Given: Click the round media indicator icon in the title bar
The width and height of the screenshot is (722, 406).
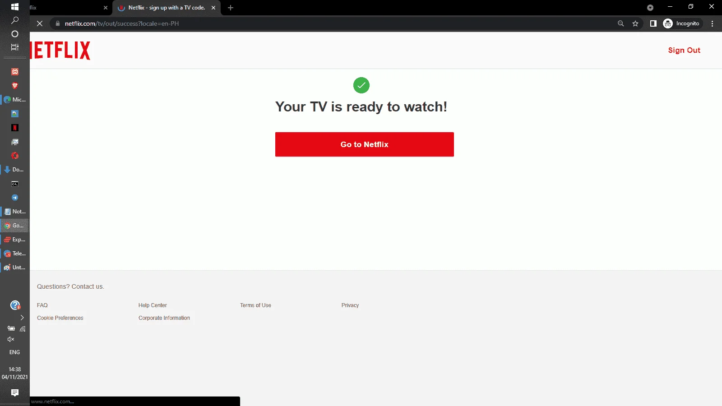Looking at the screenshot, I should click(x=650, y=8).
